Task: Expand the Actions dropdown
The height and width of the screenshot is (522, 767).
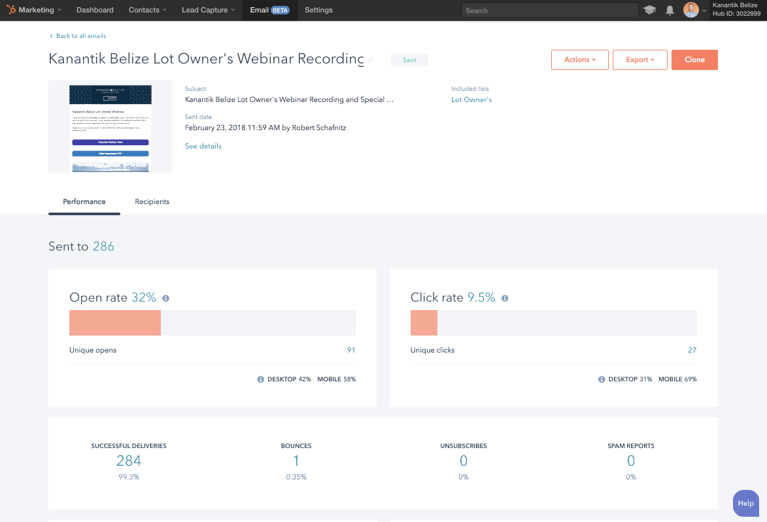Action: tap(579, 60)
